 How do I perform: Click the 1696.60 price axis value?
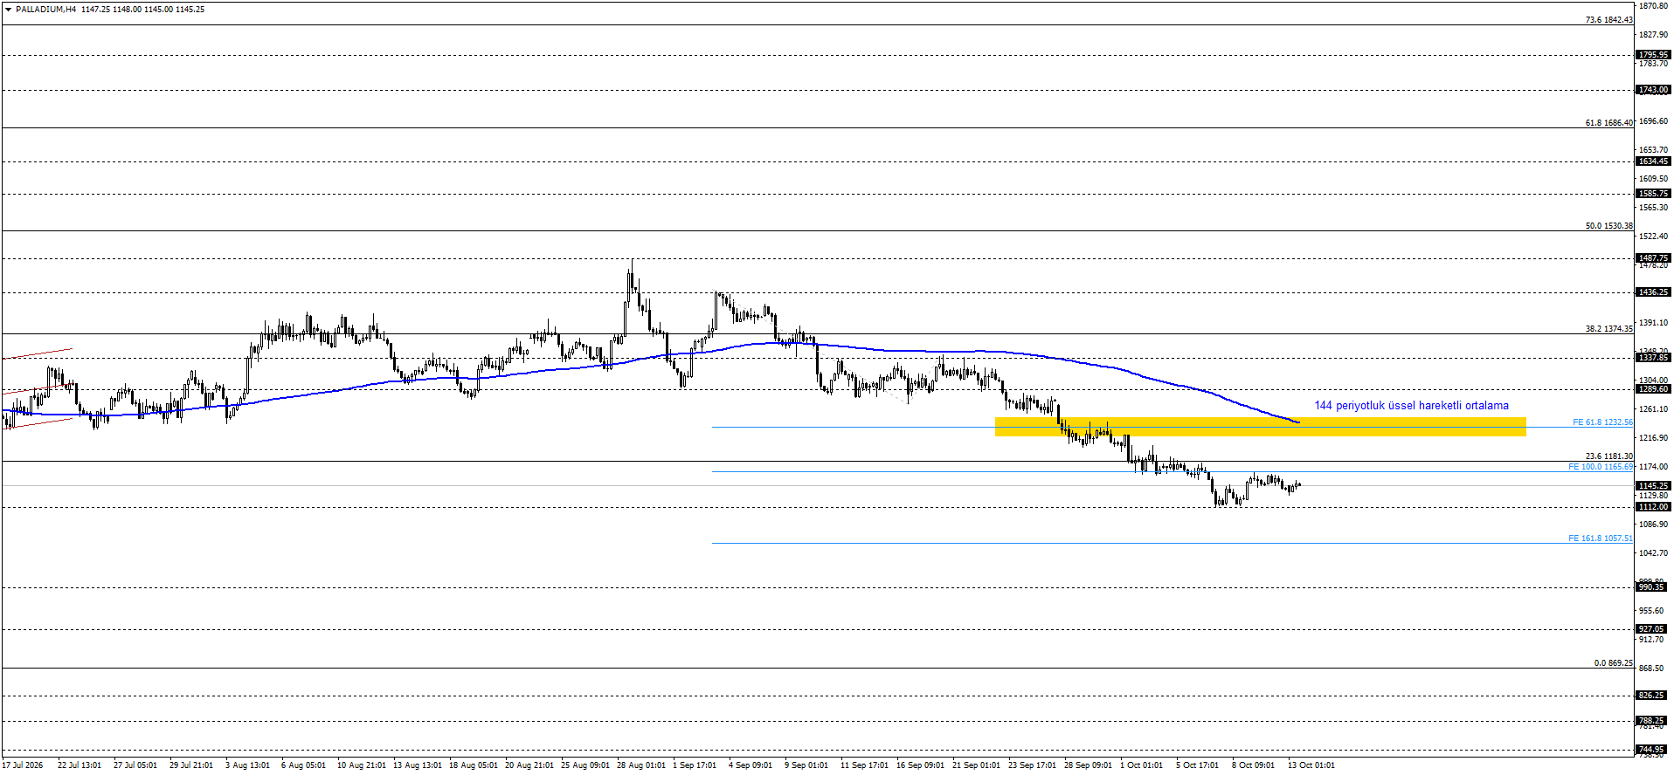[x=1654, y=121]
